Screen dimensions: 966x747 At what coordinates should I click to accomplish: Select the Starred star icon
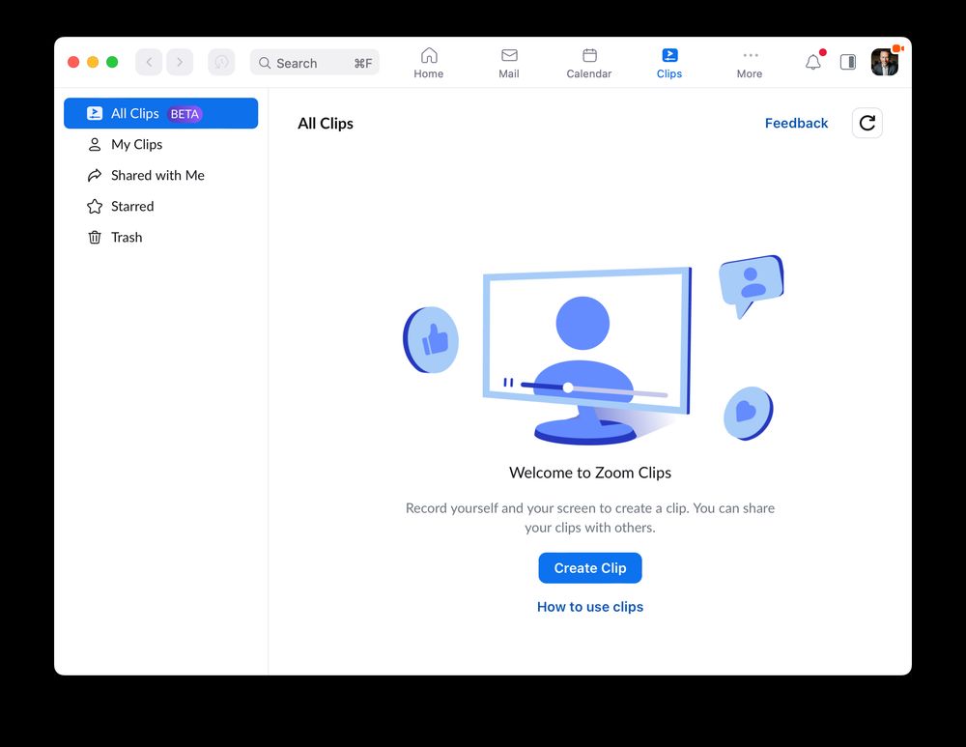(95, 206)
